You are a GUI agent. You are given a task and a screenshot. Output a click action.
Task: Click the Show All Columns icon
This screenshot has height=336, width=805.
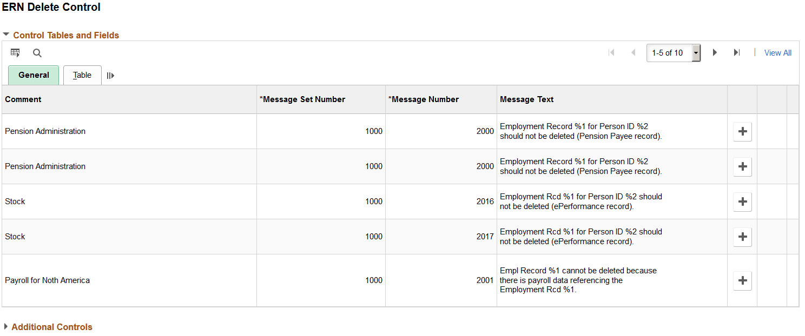pos(110,76)
